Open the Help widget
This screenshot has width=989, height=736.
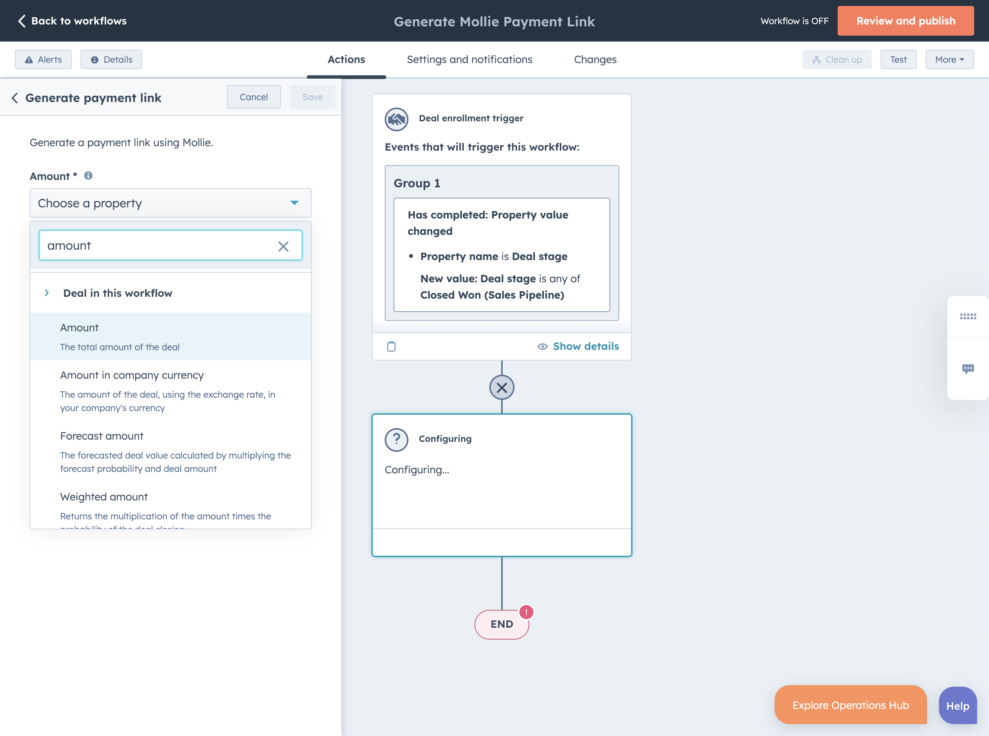[957, 706]
